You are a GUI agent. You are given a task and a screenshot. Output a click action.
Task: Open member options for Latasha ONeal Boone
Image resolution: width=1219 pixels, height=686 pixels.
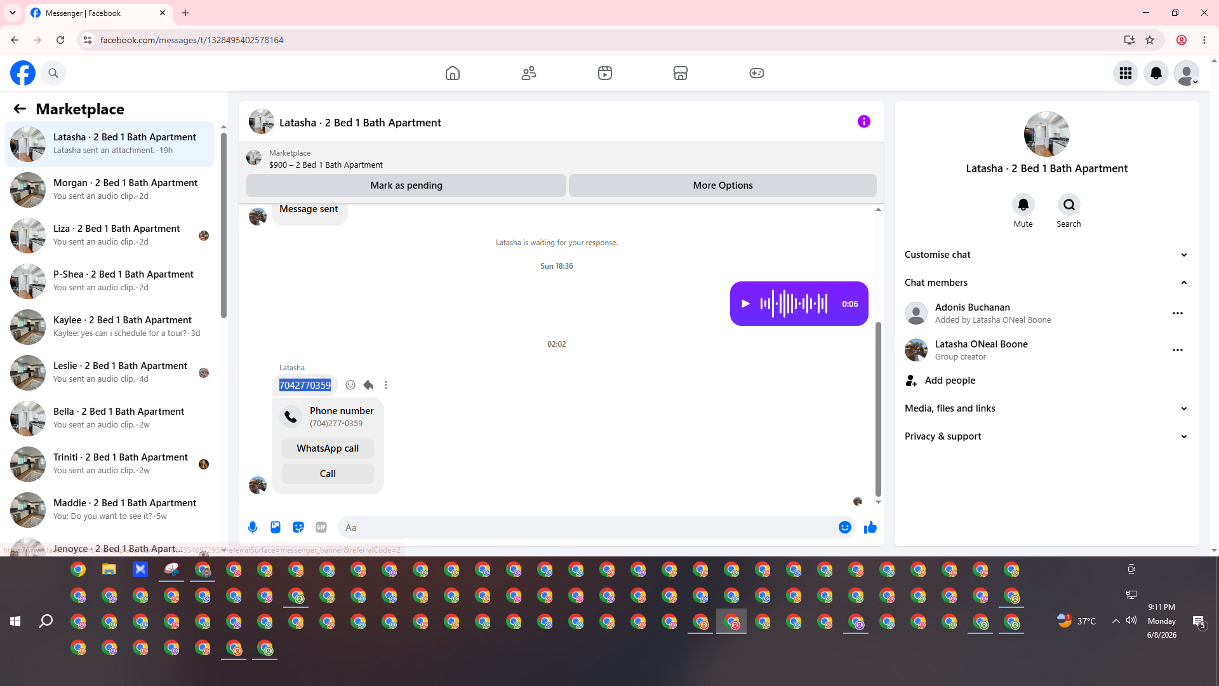click(x=1178, y=350)
